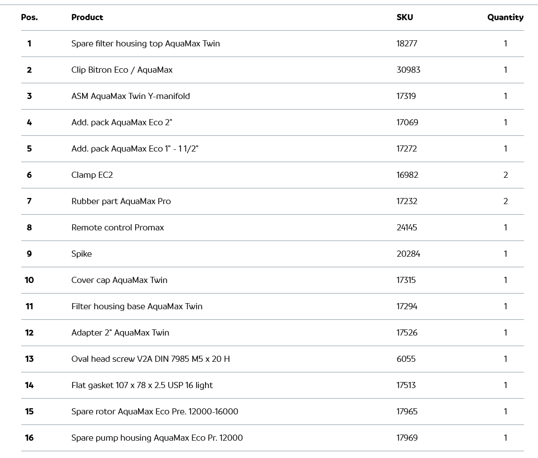Click the Spare filter housing top AquaMax Twin product
Image resolution: width=538 pixels, height=458 pixels.
point(145,44)
